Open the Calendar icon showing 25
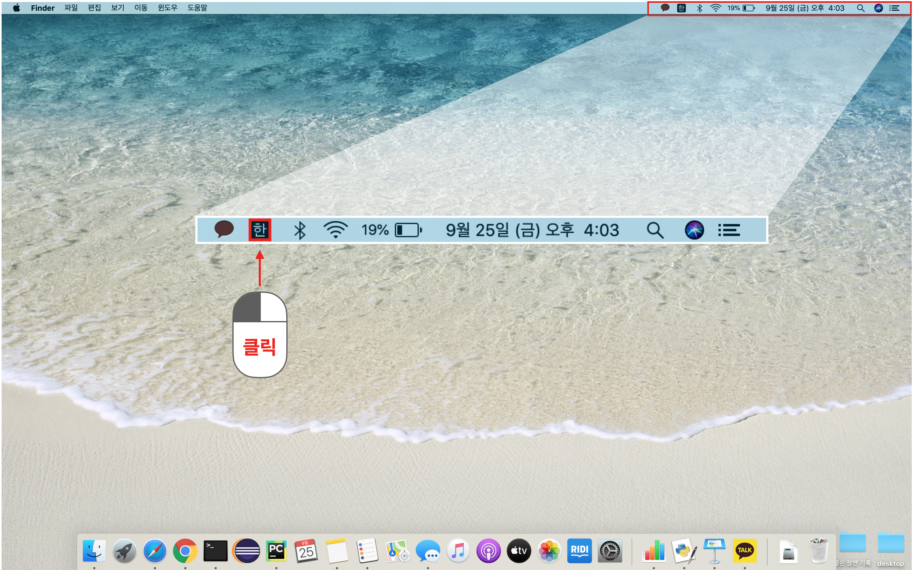The height and width of the screenshot is (570, 915). pos(306,551)
